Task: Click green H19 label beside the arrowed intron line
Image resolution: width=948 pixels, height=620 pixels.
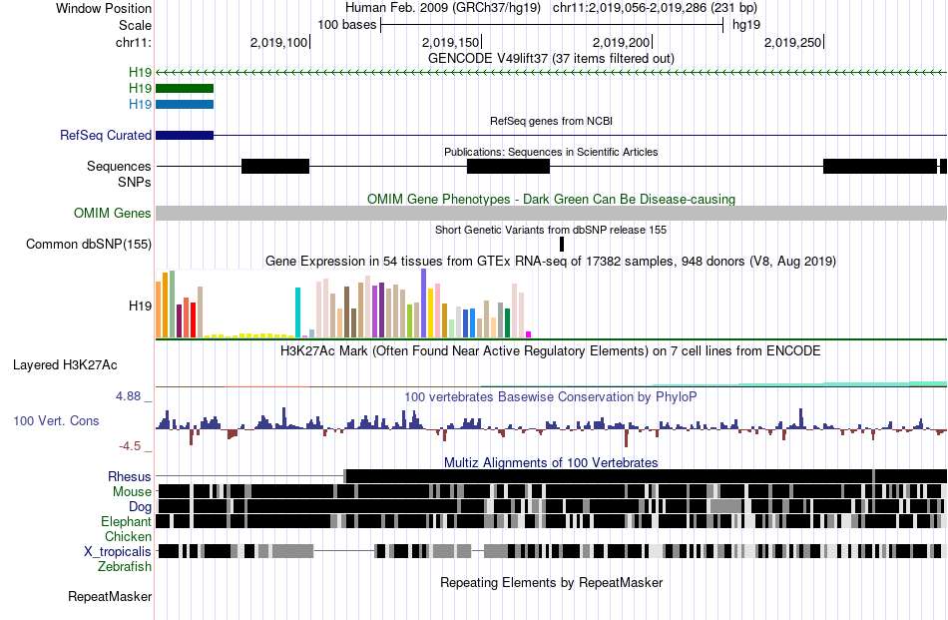Action: [140, 73]
